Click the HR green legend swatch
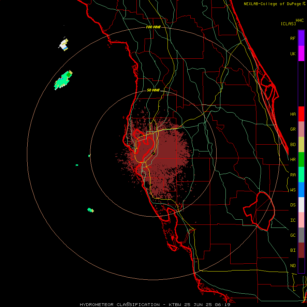The width and height of the screenshot is (307, 307). pyautogui.click(x=301, y=160)
